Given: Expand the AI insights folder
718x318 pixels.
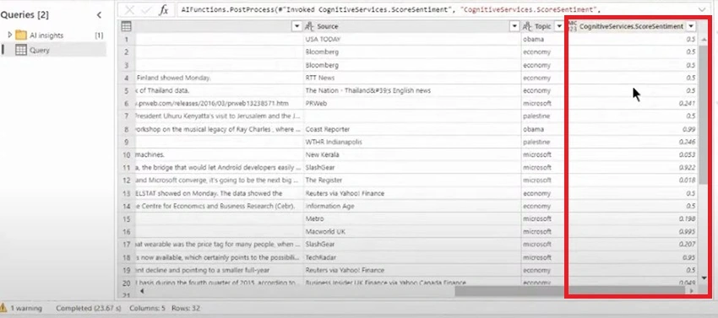Looking at the screenshot, I should (x=9, y=35).
